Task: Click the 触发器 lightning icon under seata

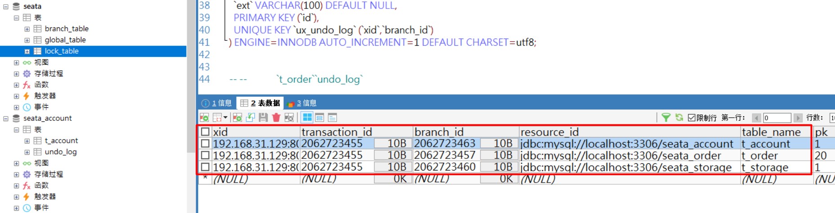Action: (x=27, y=96)
